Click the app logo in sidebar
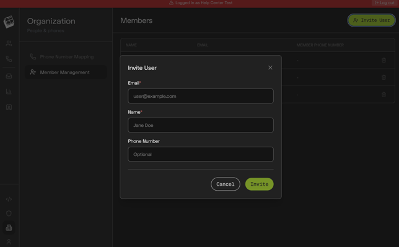Screen dimensions: 399x247 tap(9, 22)
